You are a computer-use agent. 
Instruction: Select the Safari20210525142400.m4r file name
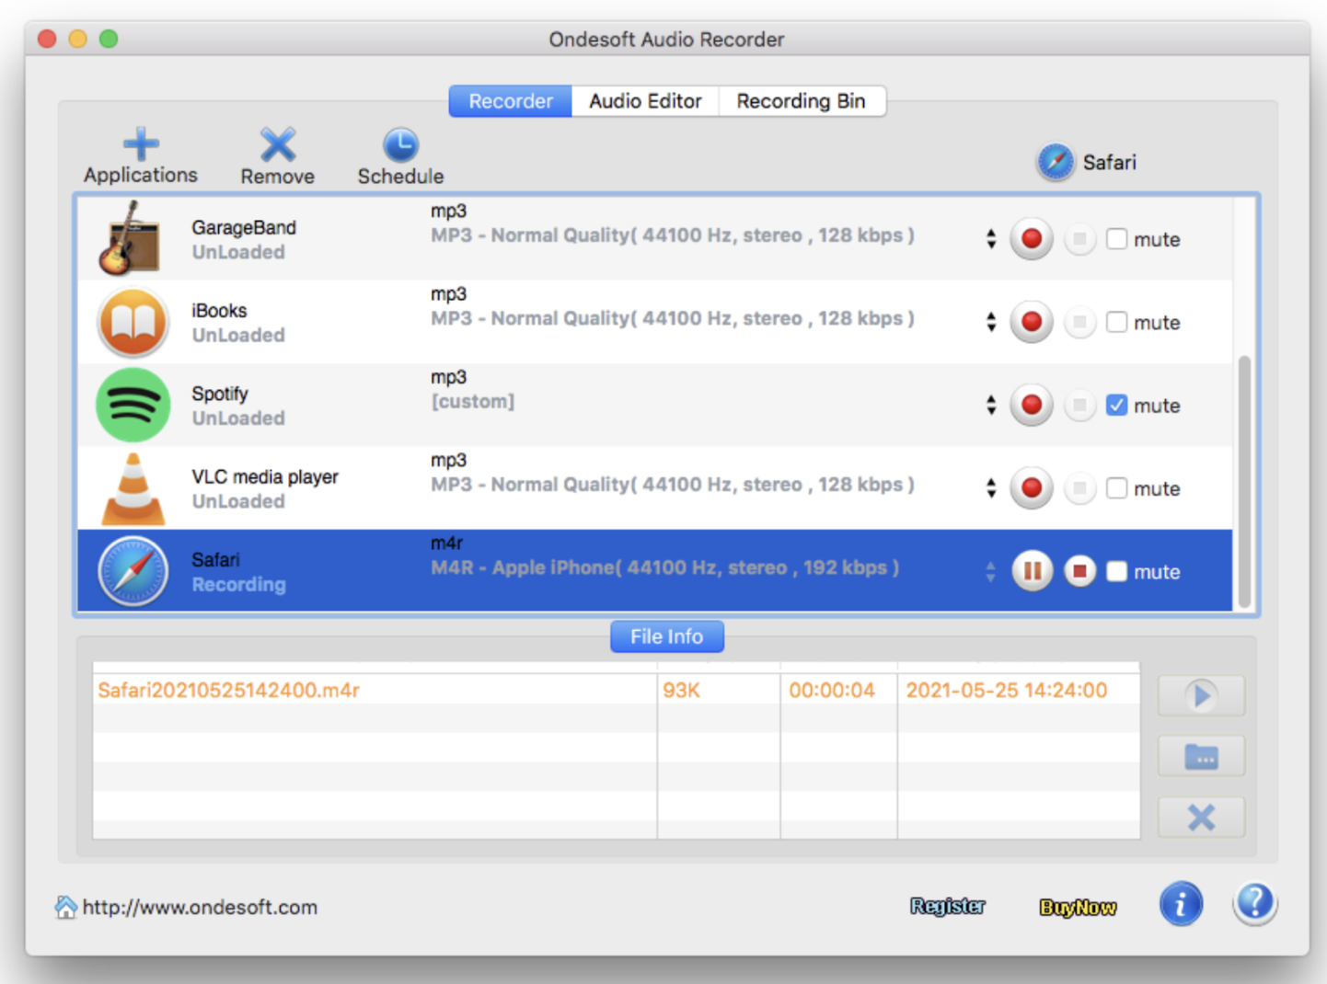click(x=228, y=690)
